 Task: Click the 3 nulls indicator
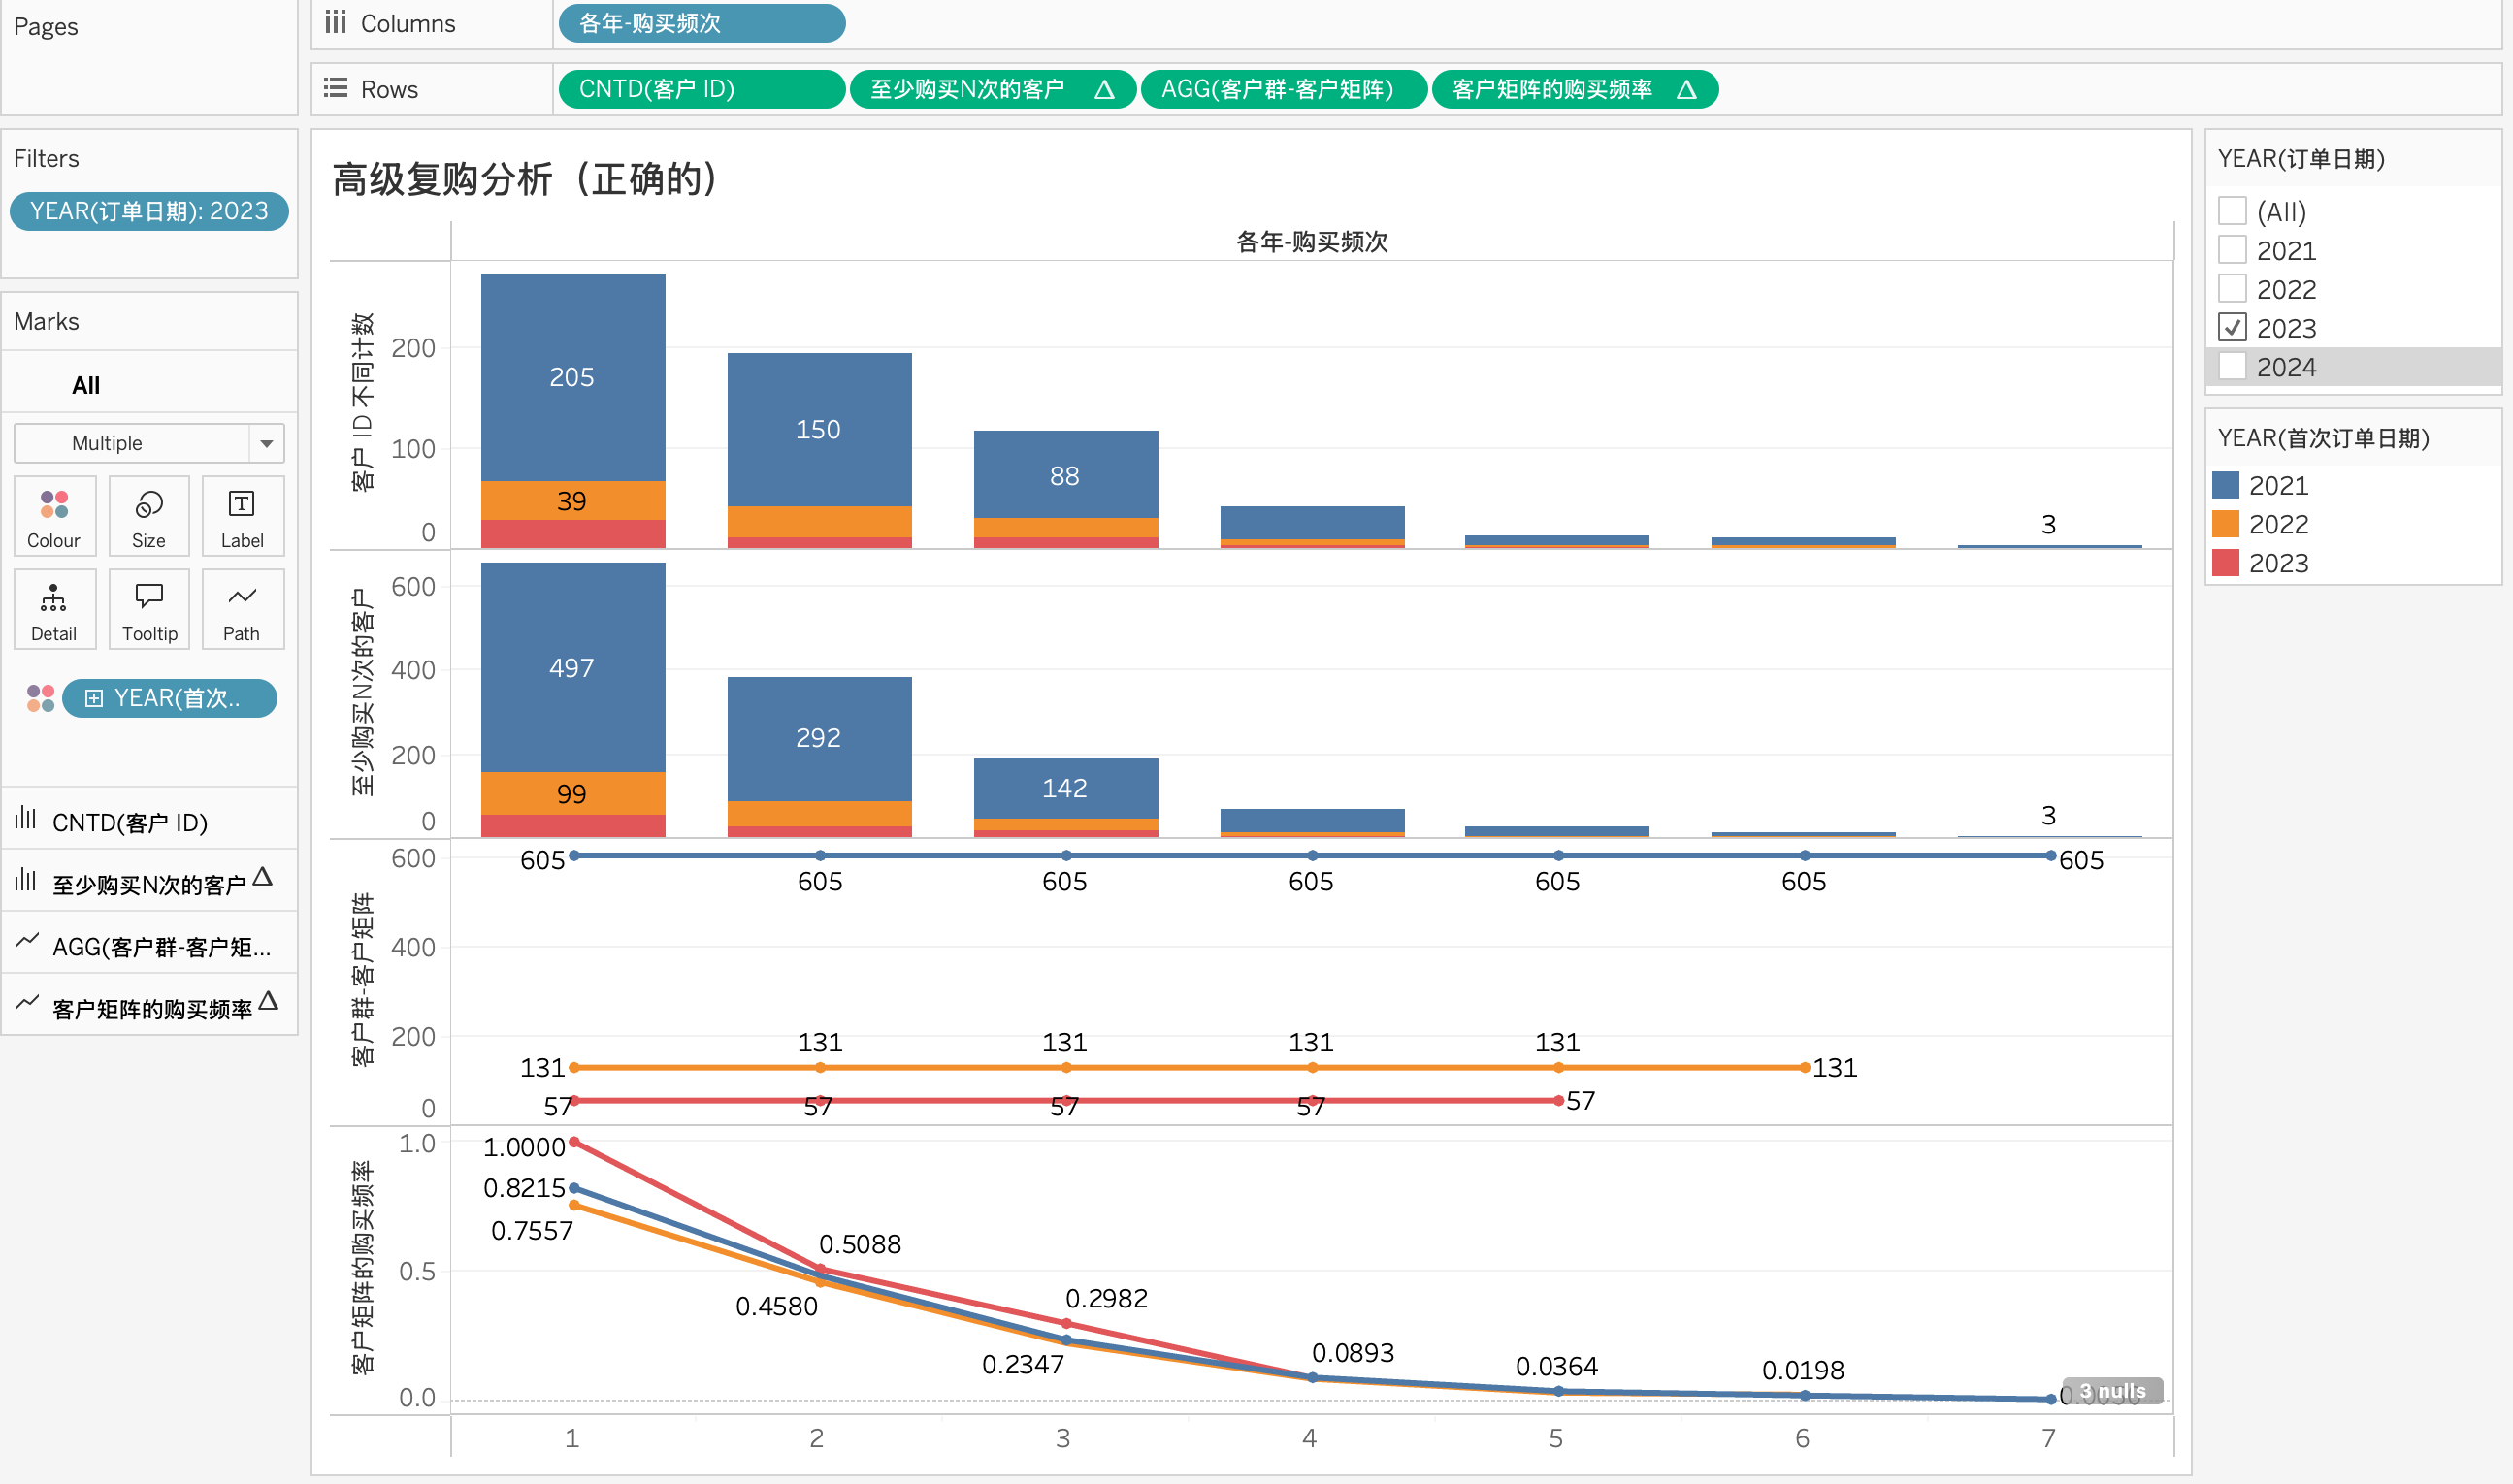coord(2112,1391)
